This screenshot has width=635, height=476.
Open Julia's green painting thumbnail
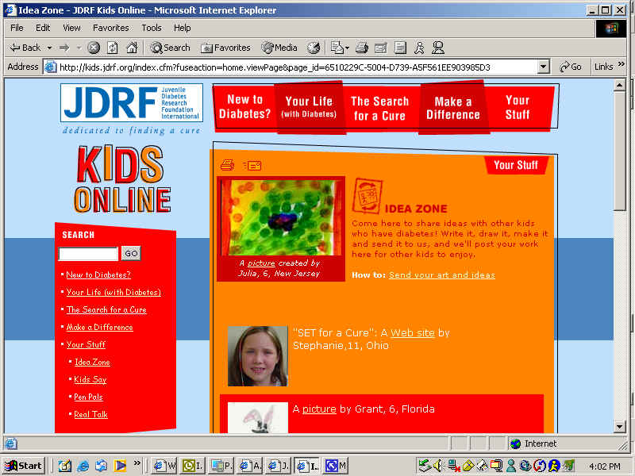click(281, 217)
